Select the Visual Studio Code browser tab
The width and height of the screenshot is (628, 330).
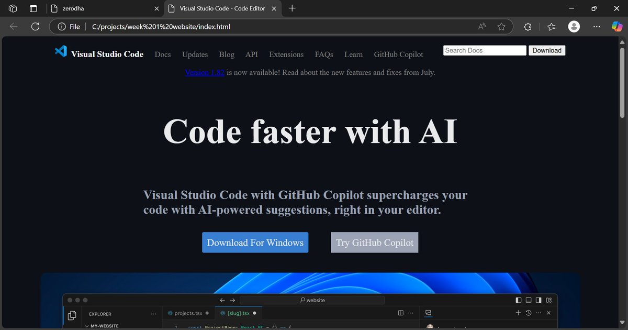(223, 8)
